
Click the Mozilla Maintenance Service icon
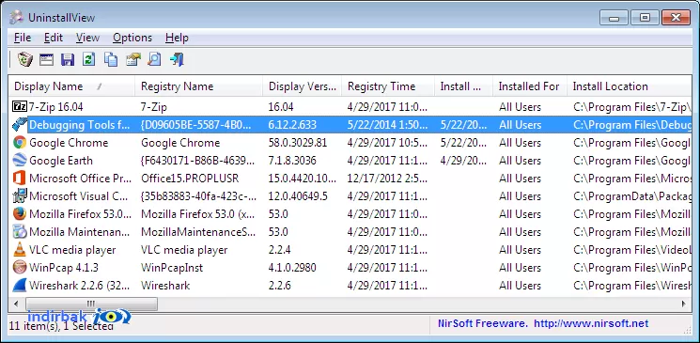point(20,232)
